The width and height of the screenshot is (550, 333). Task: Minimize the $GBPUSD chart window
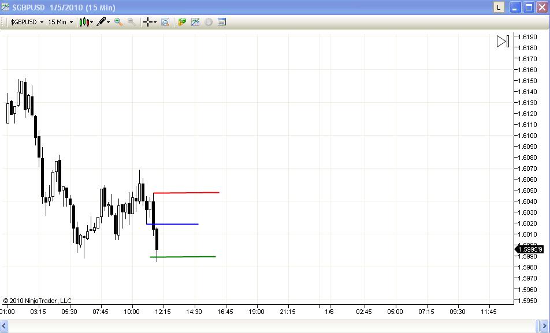pos(515,8)
